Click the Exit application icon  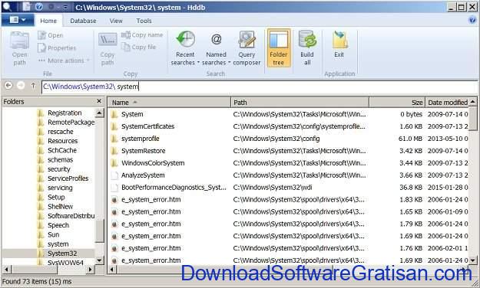(339, 44)
